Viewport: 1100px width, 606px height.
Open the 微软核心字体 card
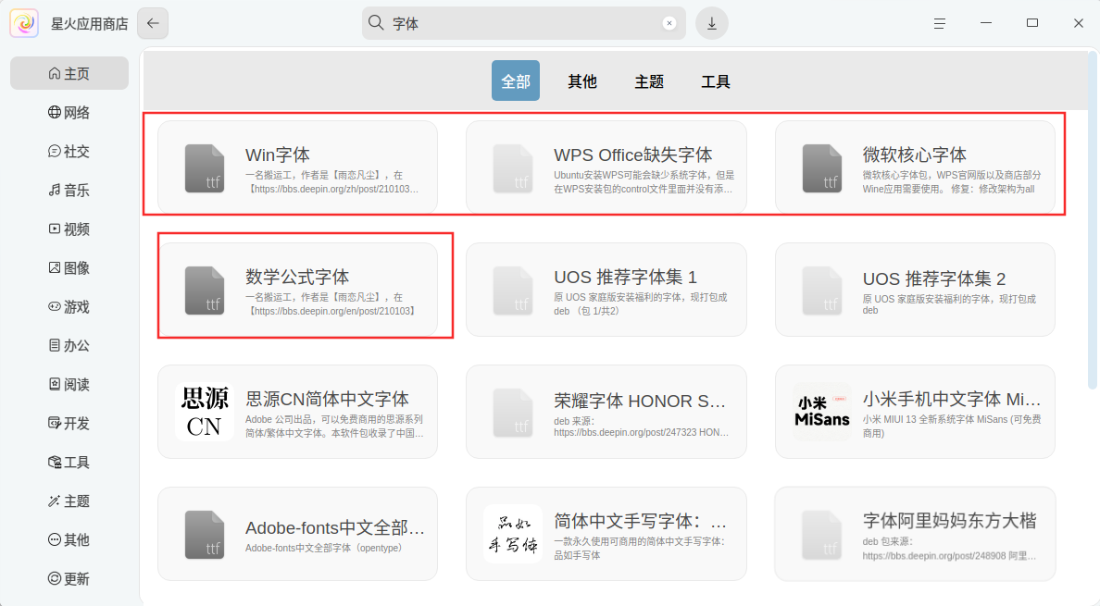pos(915,167)
